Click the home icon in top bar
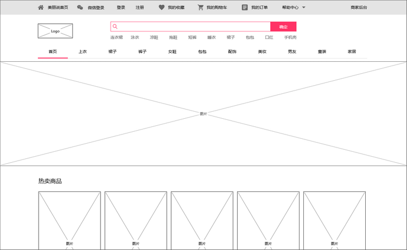The width and height of the screenshot is (407, 250). click(x=41, y=7)
